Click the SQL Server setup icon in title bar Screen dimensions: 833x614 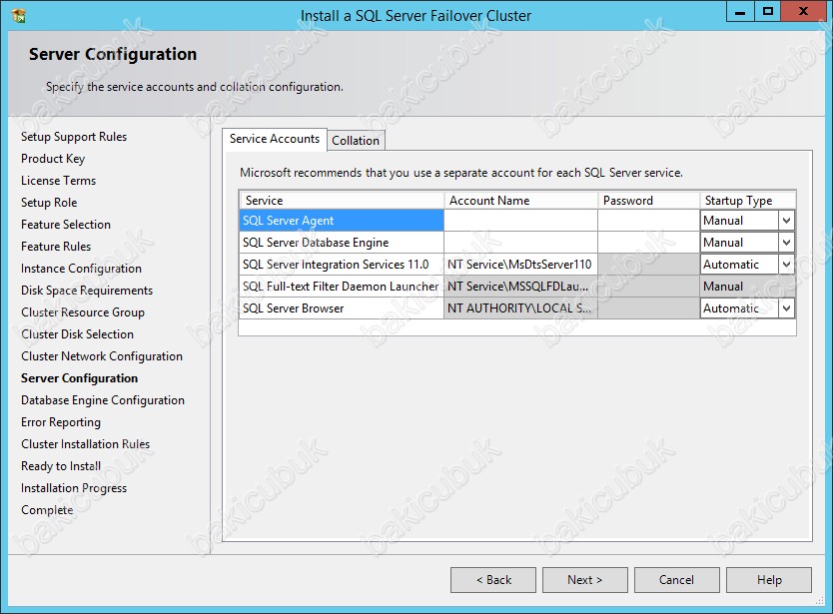click(19, 15)
